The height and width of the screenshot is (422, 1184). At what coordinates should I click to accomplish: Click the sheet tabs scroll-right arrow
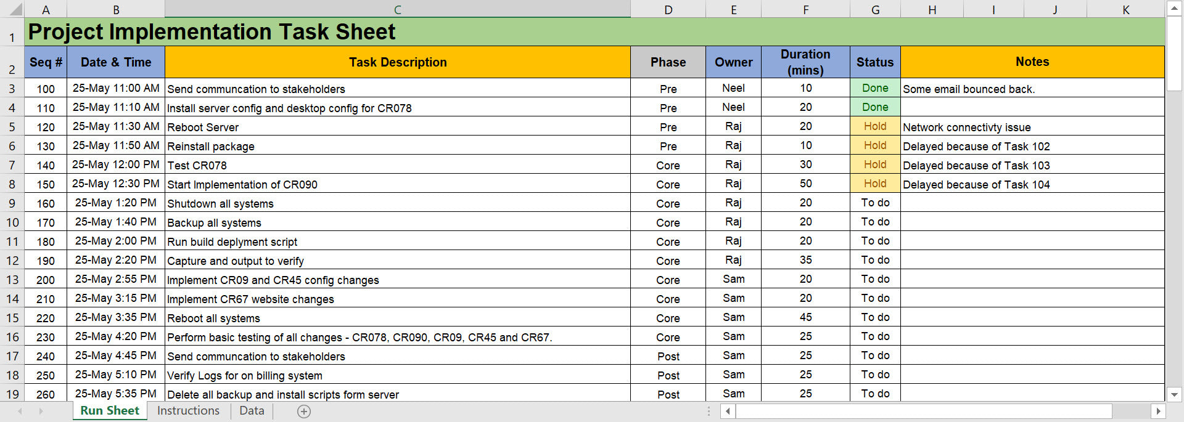(41, 411)
